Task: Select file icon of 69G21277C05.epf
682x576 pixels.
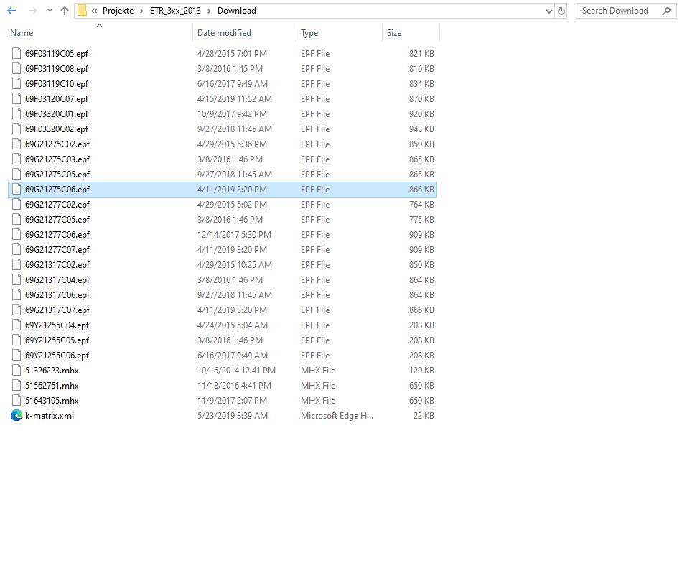Action: (x=17, y=219)
